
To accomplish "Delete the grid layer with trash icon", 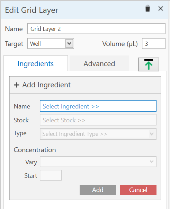I will pos(147,9).
